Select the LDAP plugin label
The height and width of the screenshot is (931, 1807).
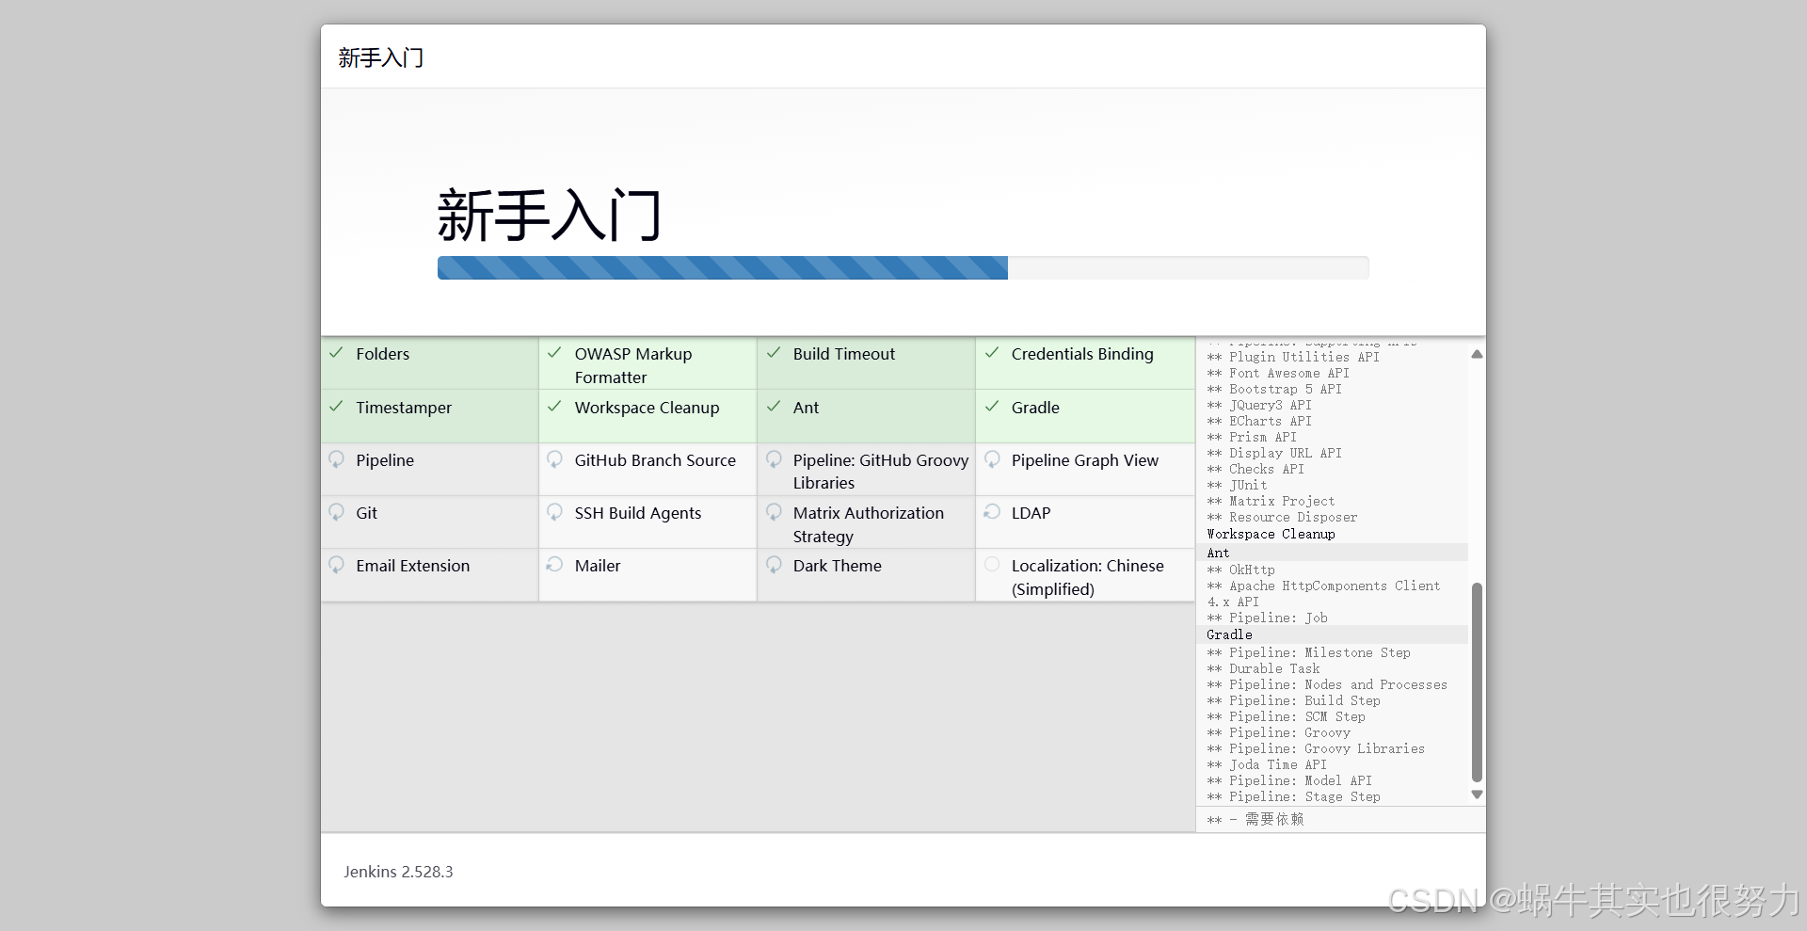pos(1031,513)
